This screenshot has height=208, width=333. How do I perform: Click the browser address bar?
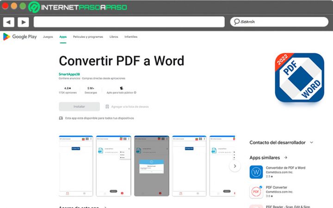(129, 22)
